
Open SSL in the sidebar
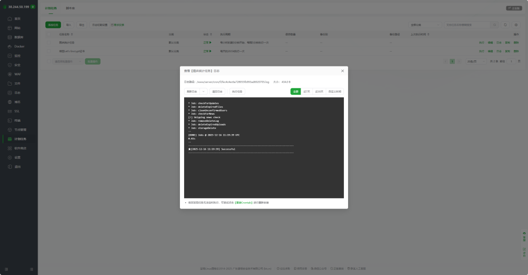17,111
